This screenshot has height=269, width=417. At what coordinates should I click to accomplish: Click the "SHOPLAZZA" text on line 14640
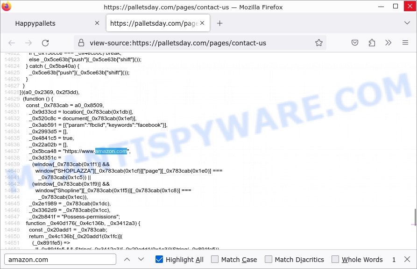74,171
